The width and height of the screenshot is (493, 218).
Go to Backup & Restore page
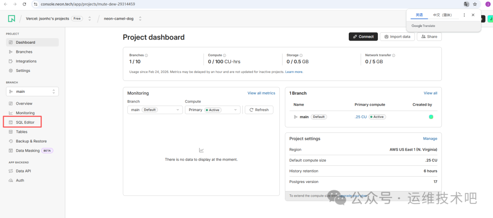(31, 141)
